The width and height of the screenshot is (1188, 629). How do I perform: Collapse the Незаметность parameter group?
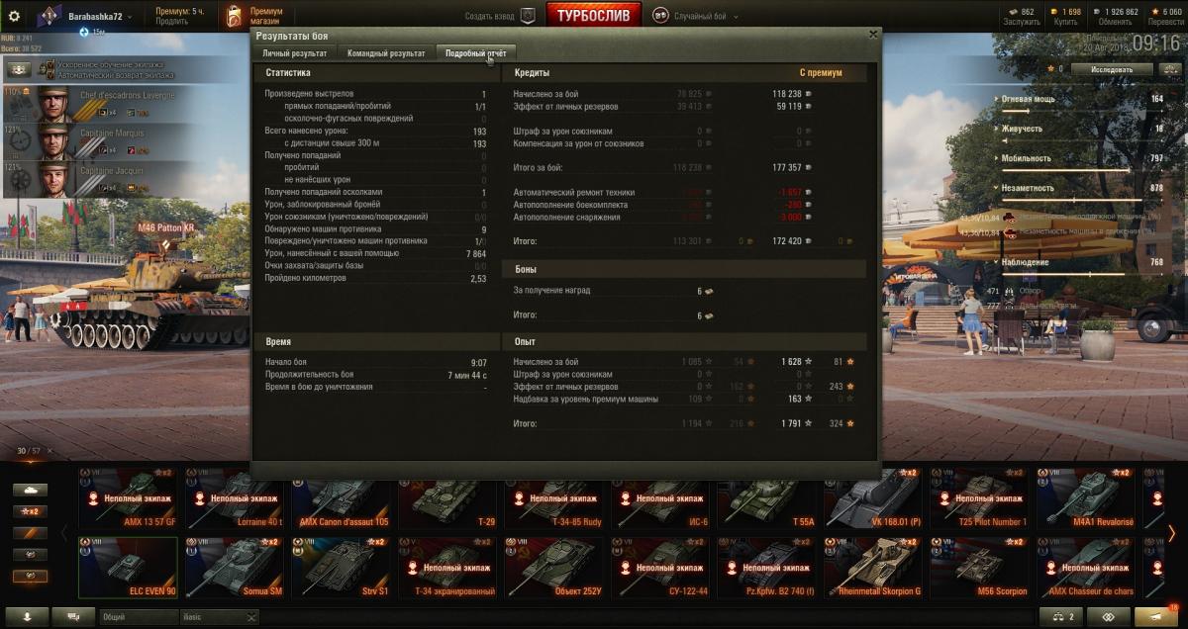coord(997,187)
